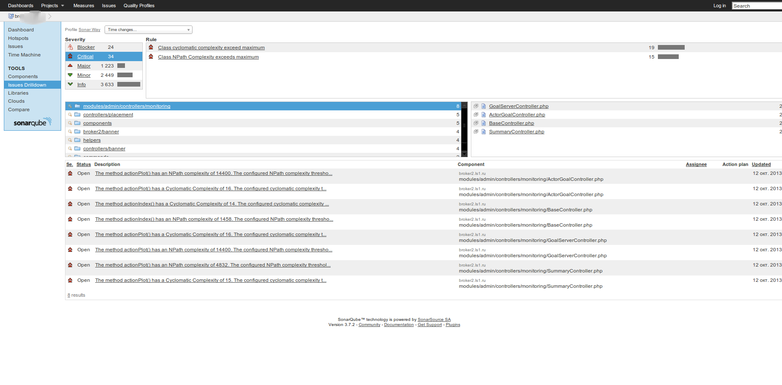Screen dimensions: 782x385
Task: Open Class NPath Complexity exceeds maximum rule
Action: click(x=208, y=57)
